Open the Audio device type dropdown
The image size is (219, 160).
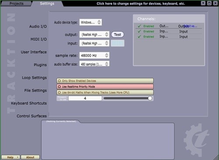[91, 22]
